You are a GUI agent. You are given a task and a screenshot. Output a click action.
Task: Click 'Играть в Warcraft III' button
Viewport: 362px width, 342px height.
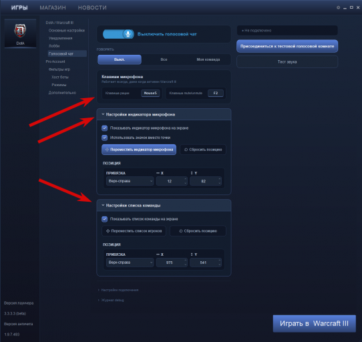(x=314, y=323)
